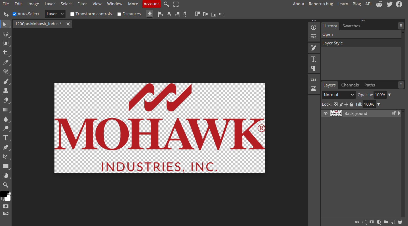Select the Eyedropper tool
This screenshot has height=226, width=408.
(6, 63)
